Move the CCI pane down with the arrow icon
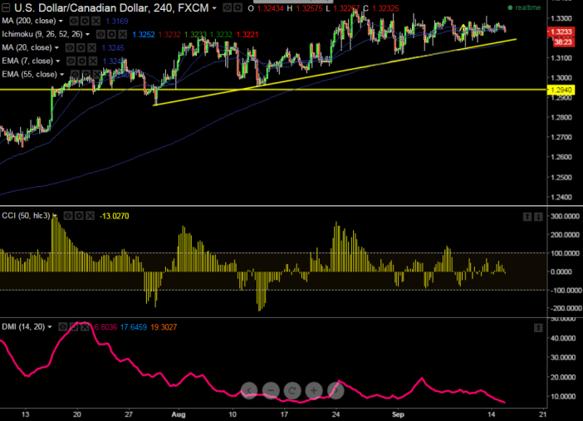Screen dimensions: 583x421 [x=538, y=217]
